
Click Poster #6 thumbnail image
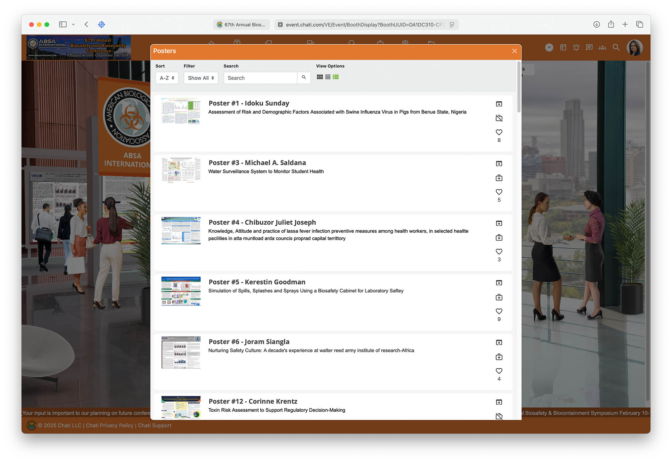tap(181, 353)
